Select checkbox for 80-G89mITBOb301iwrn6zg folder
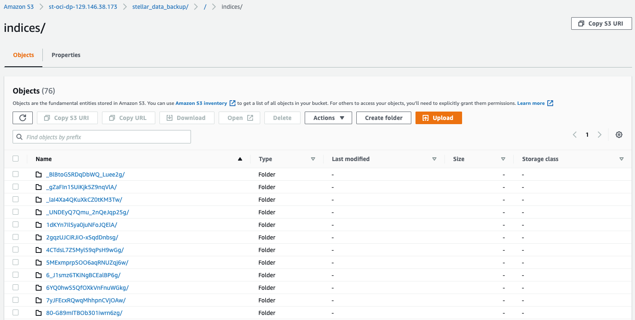This screenshot has width=635, height=320. 16,312
